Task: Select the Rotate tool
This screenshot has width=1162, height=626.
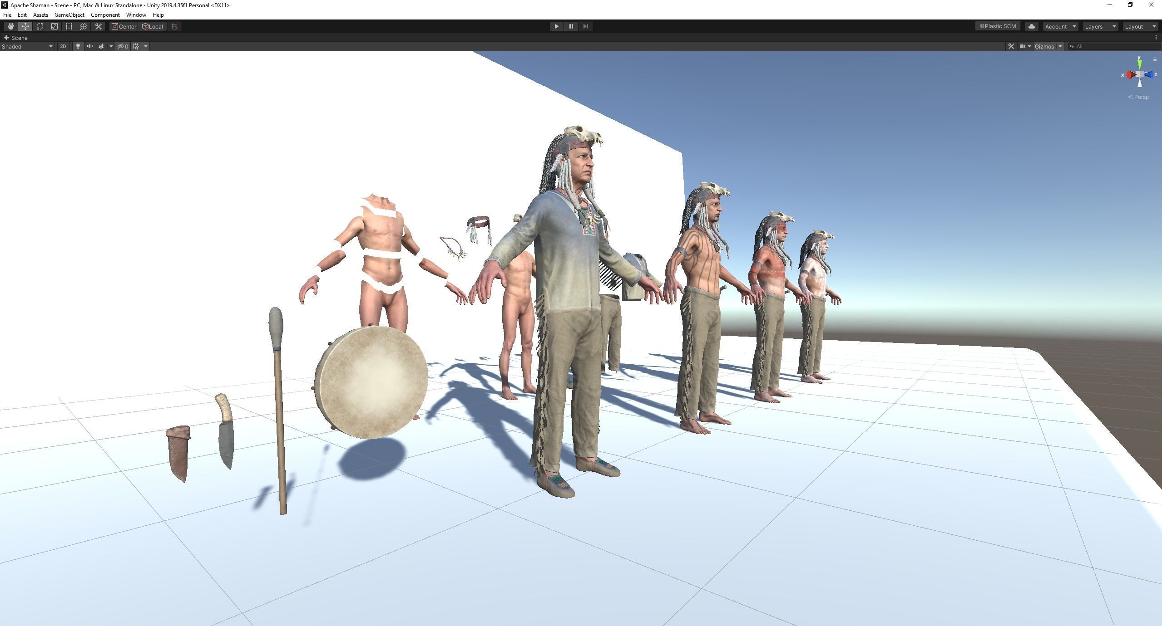Action: pos(40,26)
